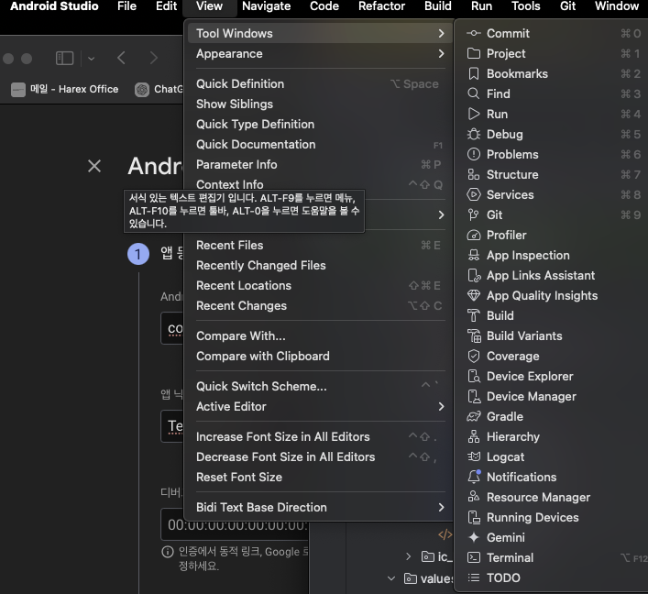Select Quick Definition

[319, 84]
